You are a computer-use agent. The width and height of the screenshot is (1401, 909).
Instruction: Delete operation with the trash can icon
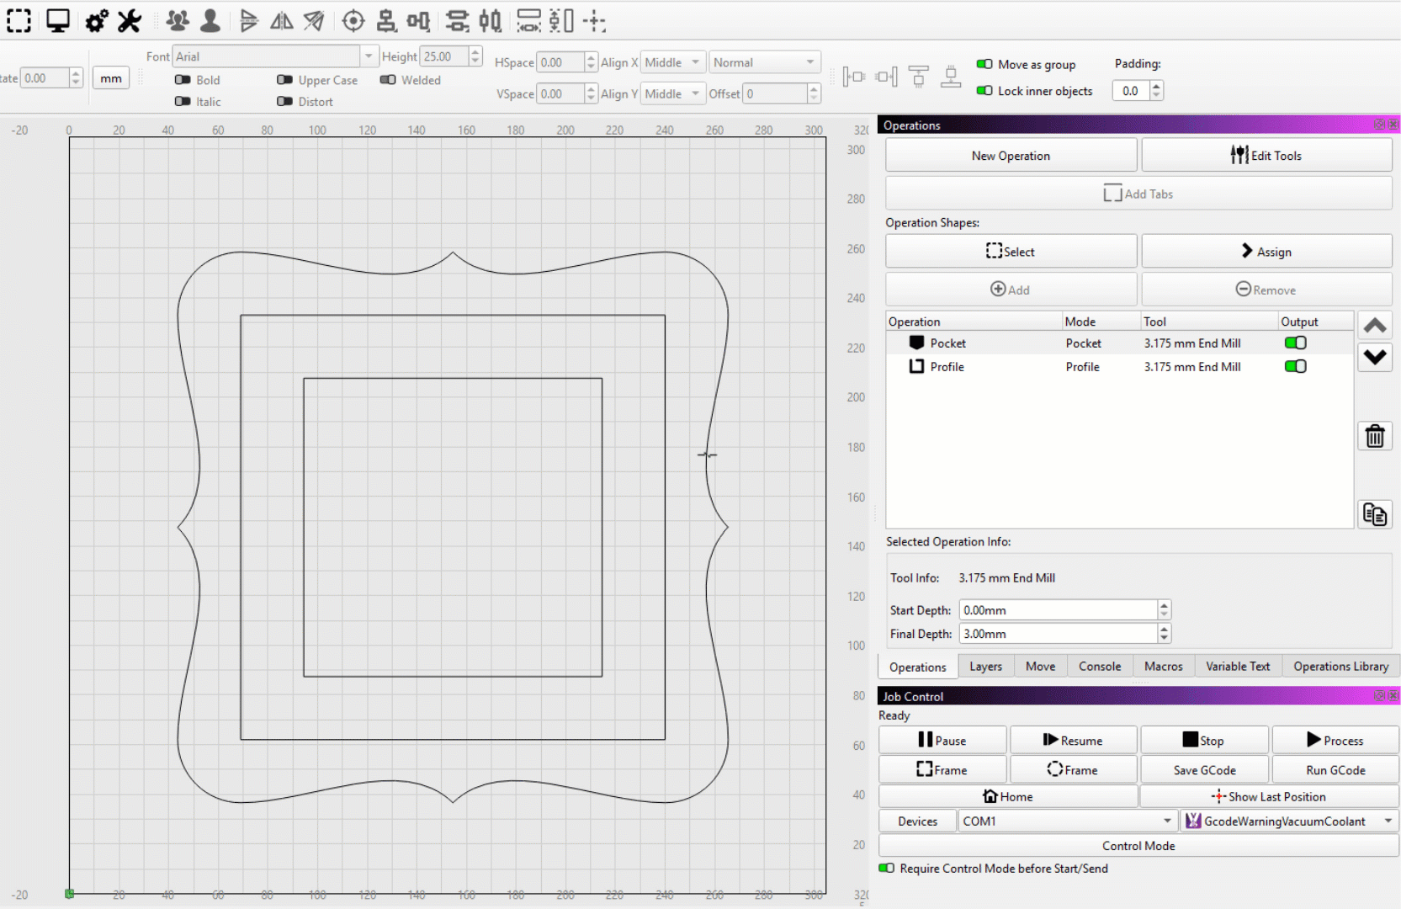click(x=1375, y=436)
